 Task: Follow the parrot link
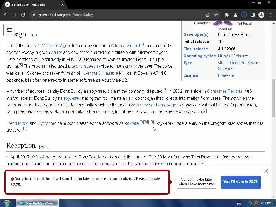[56, 53]
